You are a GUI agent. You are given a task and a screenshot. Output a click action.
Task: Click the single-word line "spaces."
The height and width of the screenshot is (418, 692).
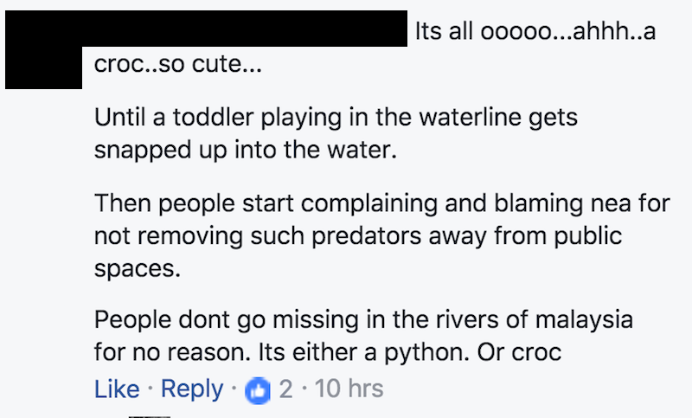click(x=138, y=267)
